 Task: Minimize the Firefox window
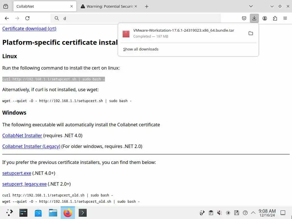272,6
